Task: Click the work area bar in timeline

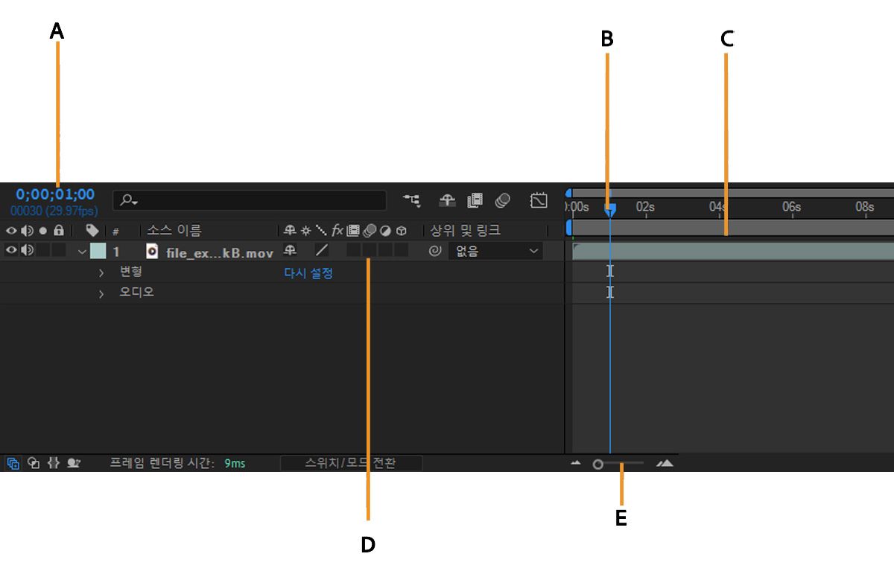Action: [732, 228]
